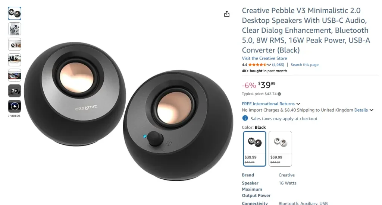Click the blue sales tax info icon
Screen dimensions: 382x205
pos(245,118)
